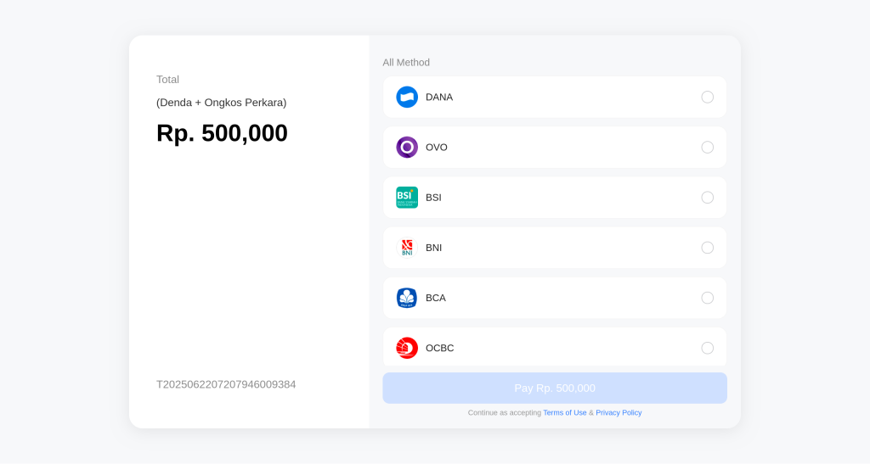
Task: Click the Rp. 500,000 total amount
Action: (x=222, y=133)
